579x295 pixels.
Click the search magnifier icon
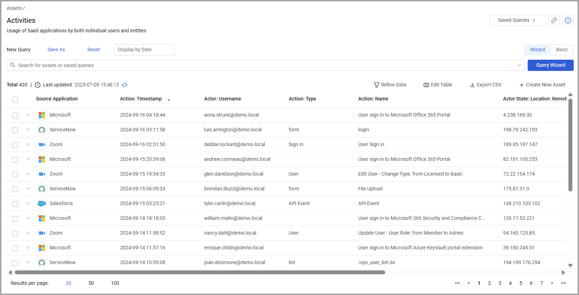[x=13, y=65]
